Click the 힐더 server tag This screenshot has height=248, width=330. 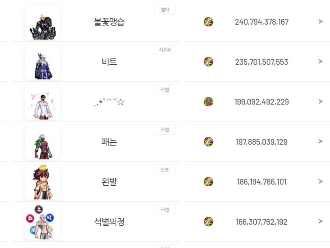click(165, 9)
